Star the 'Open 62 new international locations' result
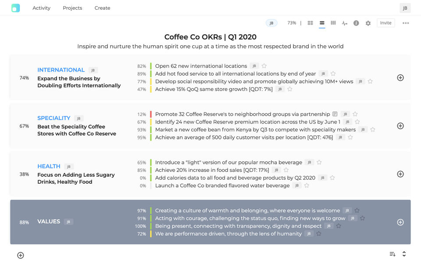The image size is (421, 265). point(264,66)
